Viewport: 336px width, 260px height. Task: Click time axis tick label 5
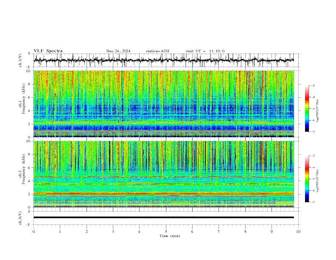166,232
